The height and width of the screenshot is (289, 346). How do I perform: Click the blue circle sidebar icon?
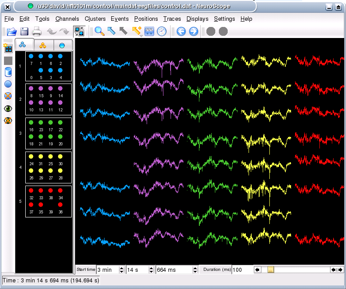pos(8,84)
